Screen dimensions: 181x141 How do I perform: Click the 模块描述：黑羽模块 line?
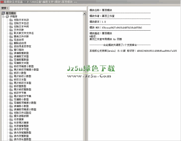[101, 33]
